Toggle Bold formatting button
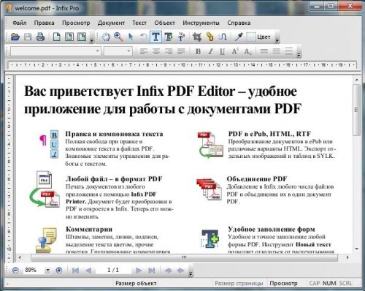The width and height of the screenshot is (365, 291). tap(198, 51)
